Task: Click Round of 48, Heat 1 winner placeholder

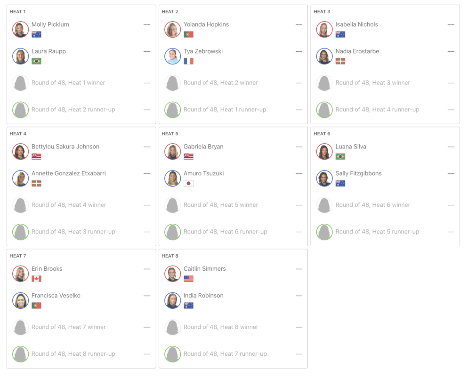Action: [x=68, y=83]
